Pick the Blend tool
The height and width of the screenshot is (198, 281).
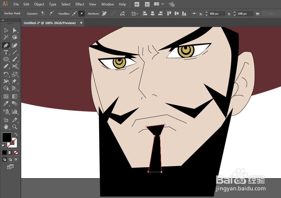coord(15,103)
